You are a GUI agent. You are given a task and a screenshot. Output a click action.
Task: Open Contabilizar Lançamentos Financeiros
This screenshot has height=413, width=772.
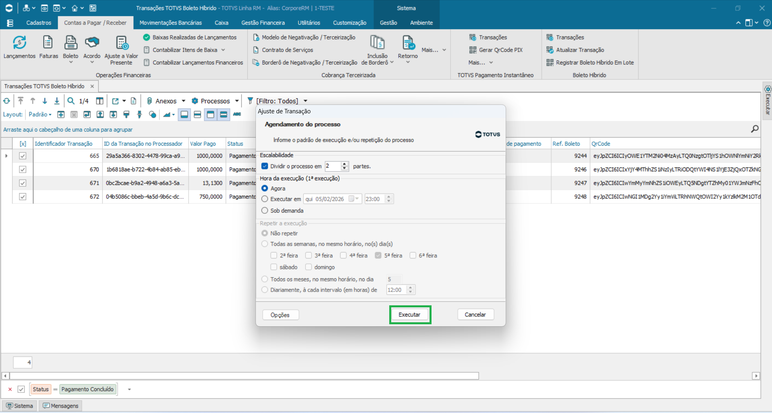pos(193,63)
